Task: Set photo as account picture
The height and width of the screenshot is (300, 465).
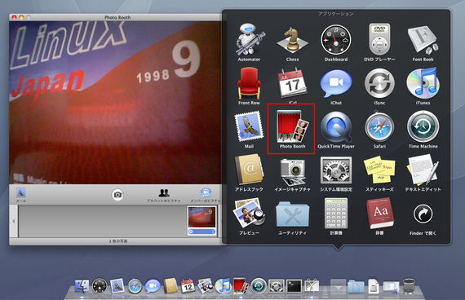Action: (x=164, y=196)
